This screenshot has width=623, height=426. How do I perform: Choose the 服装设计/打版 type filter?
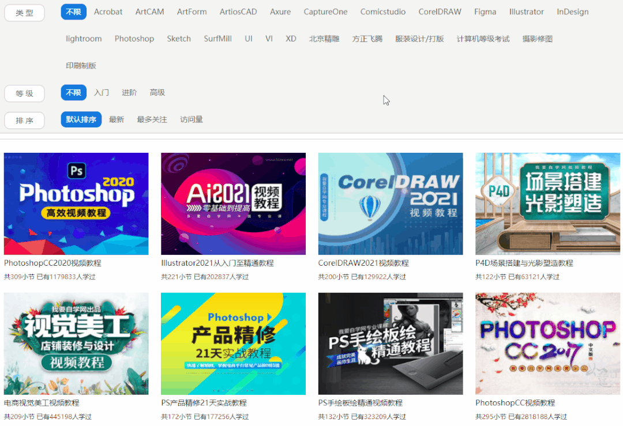point(419,39)
